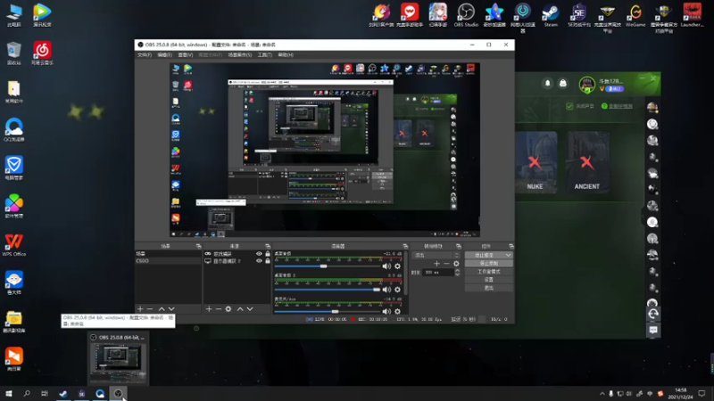Expand arrow on 停止推流 button

pyautogui.click(x=508, y=255)
